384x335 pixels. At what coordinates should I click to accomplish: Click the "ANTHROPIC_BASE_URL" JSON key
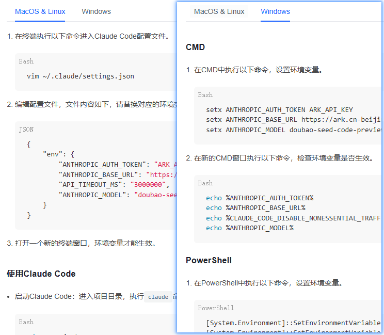pyautogui.click(x=99, y=174)
